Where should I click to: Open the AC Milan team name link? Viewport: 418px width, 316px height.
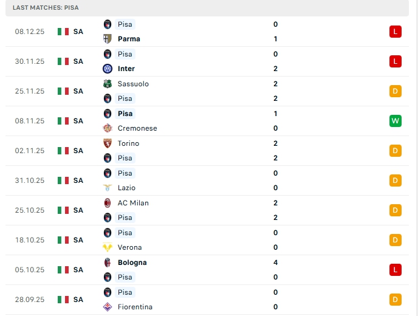133,203
